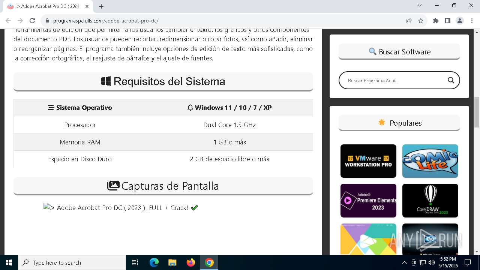Image resolution: width=480 pixels, height=270 pixels.
Task: Share this page from address bar
Action: [409, 21]
